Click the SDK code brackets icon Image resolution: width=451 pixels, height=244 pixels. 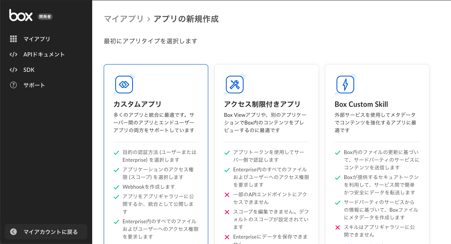14,70
